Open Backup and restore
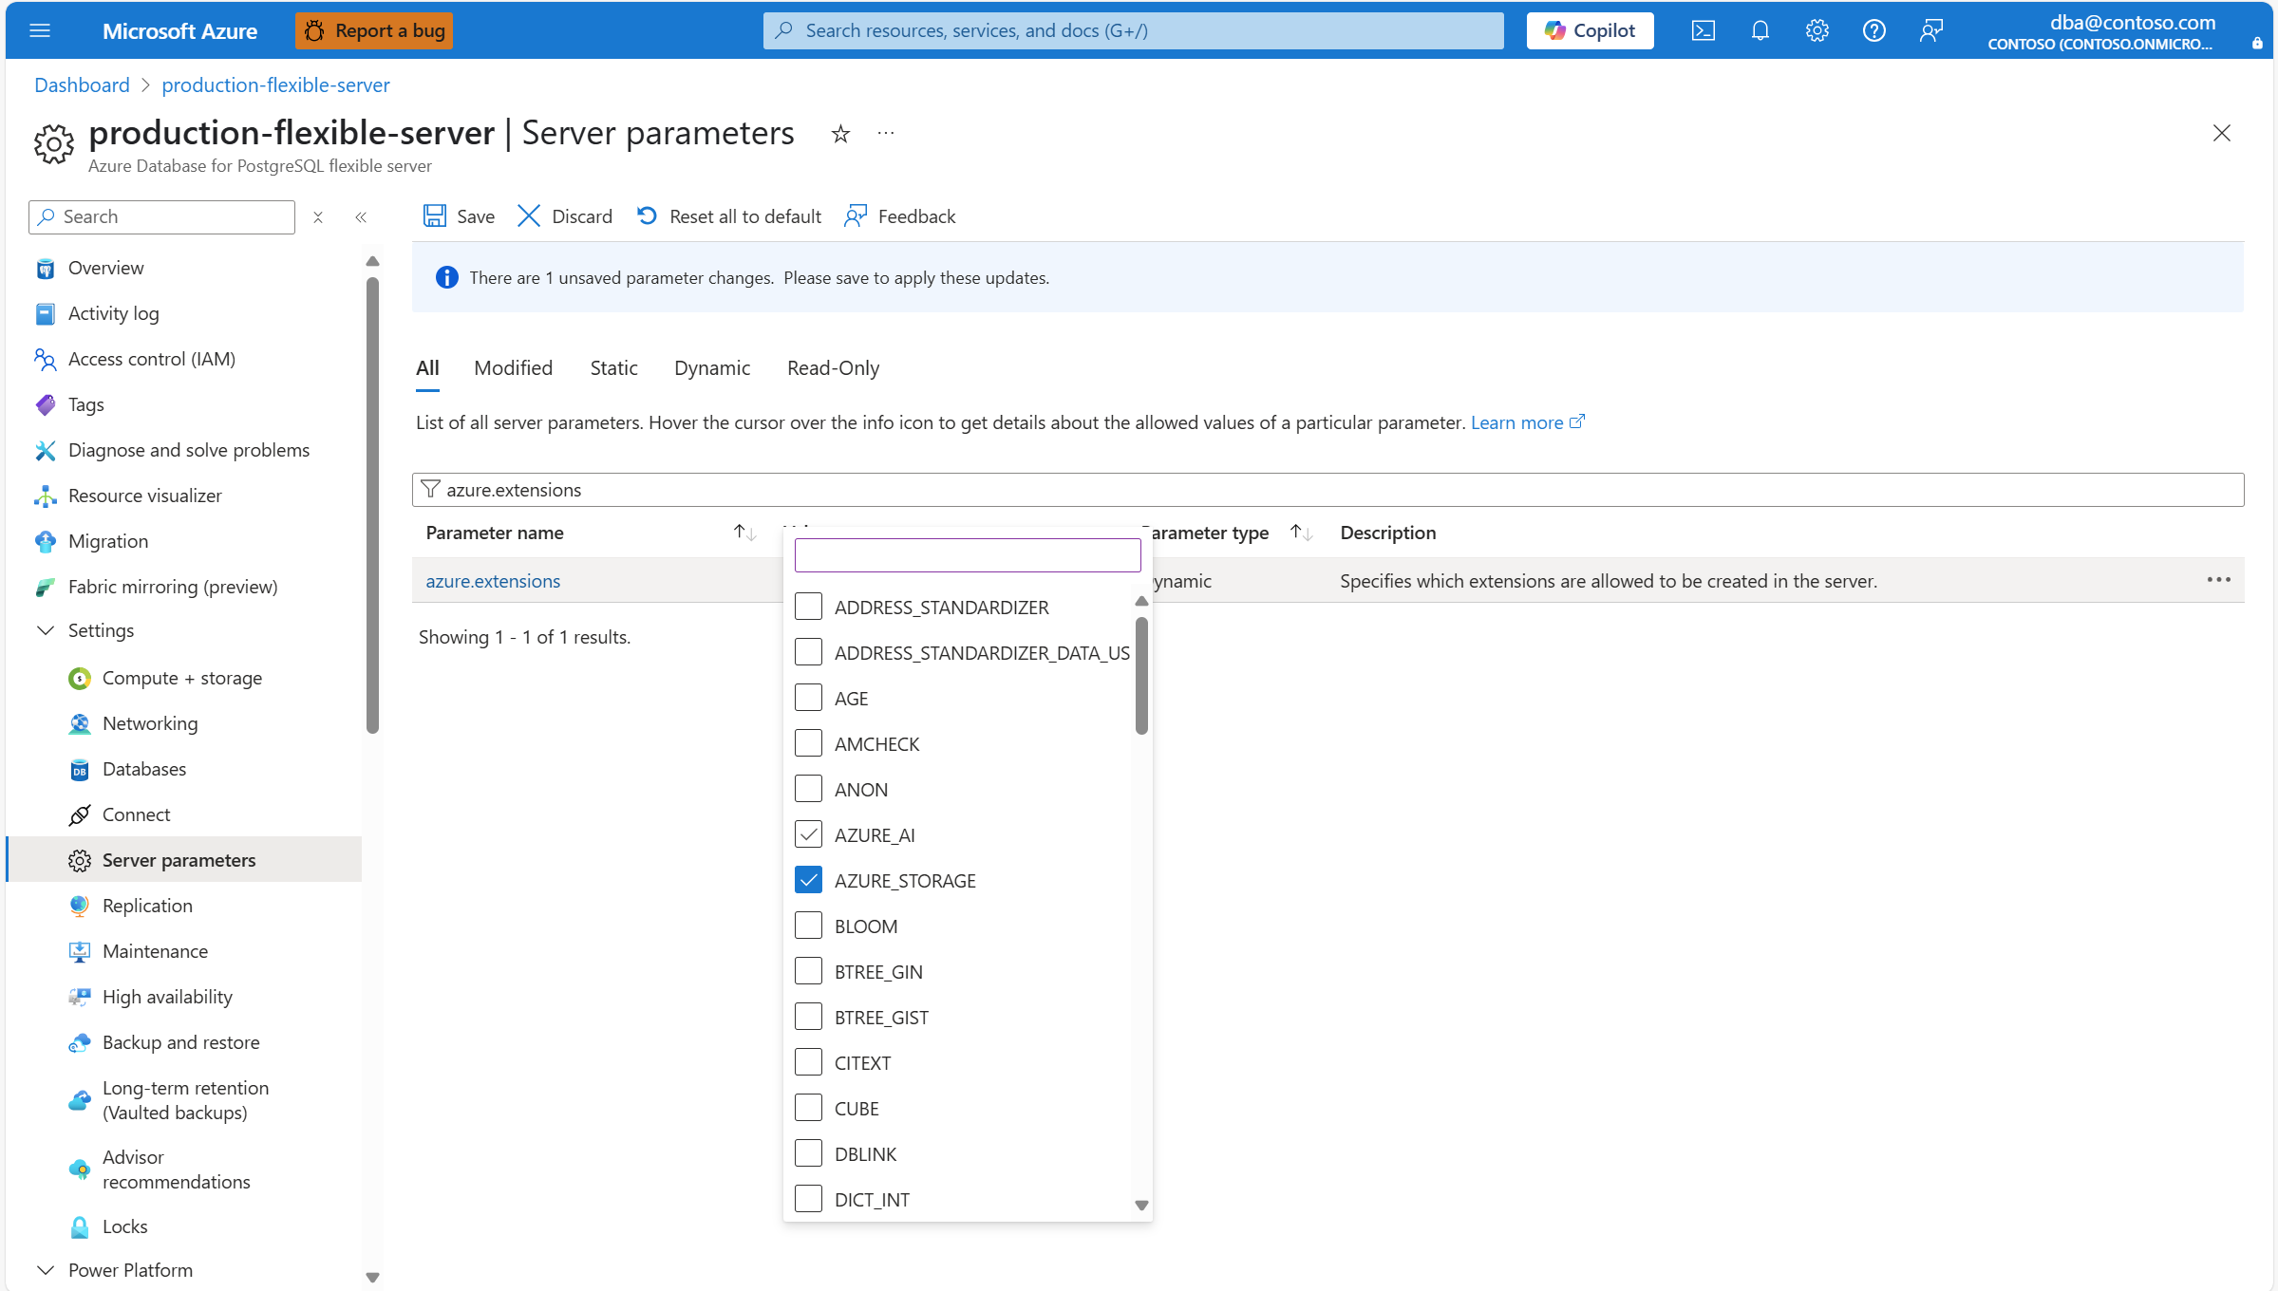The height and width of the screenshot is (1291, 2278). [x=180, y=1042]
